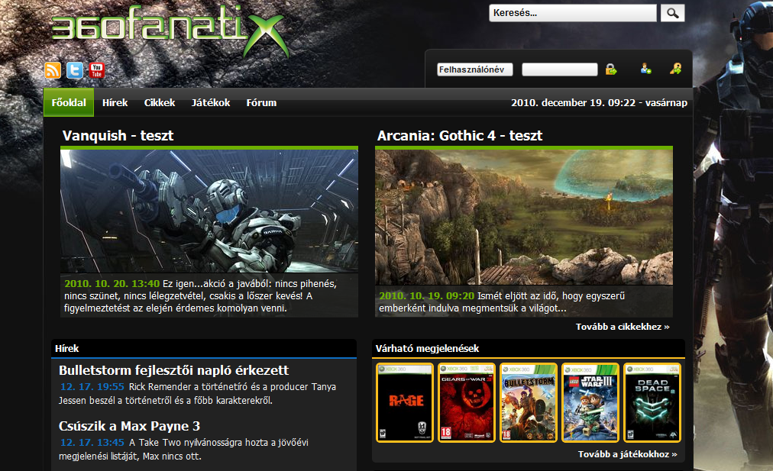Click the forgotten password key icon

point(676,69)
